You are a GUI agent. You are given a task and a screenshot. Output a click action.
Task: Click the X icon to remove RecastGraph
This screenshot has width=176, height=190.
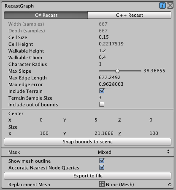point(170,6)
